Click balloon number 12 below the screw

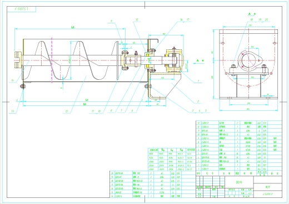coord(67,111)
